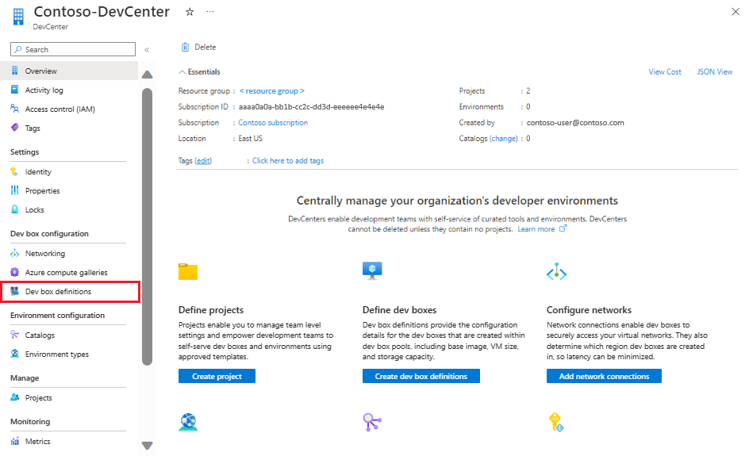Focus the sidebar Search field
The width and height of the screenshot is (749, 456).
73,50
